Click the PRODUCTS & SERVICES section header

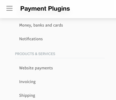[35, 54]
